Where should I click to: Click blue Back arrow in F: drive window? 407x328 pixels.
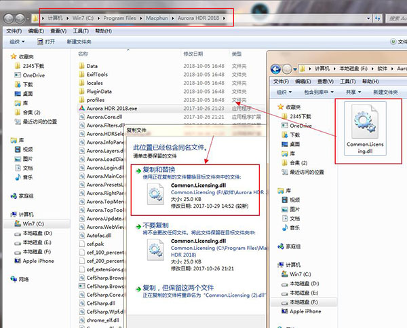point(275,69)
